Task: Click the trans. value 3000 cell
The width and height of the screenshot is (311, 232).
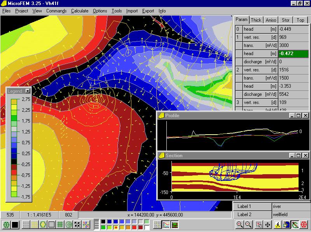Action: pyautogui.click(x=294, y=45)
